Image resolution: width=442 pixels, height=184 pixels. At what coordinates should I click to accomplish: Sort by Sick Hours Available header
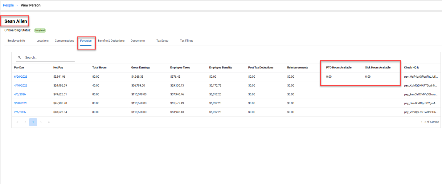pos(378,67)
